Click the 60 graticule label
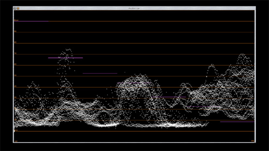The height and width of the screenshot is (151, 269). (15, 64)
